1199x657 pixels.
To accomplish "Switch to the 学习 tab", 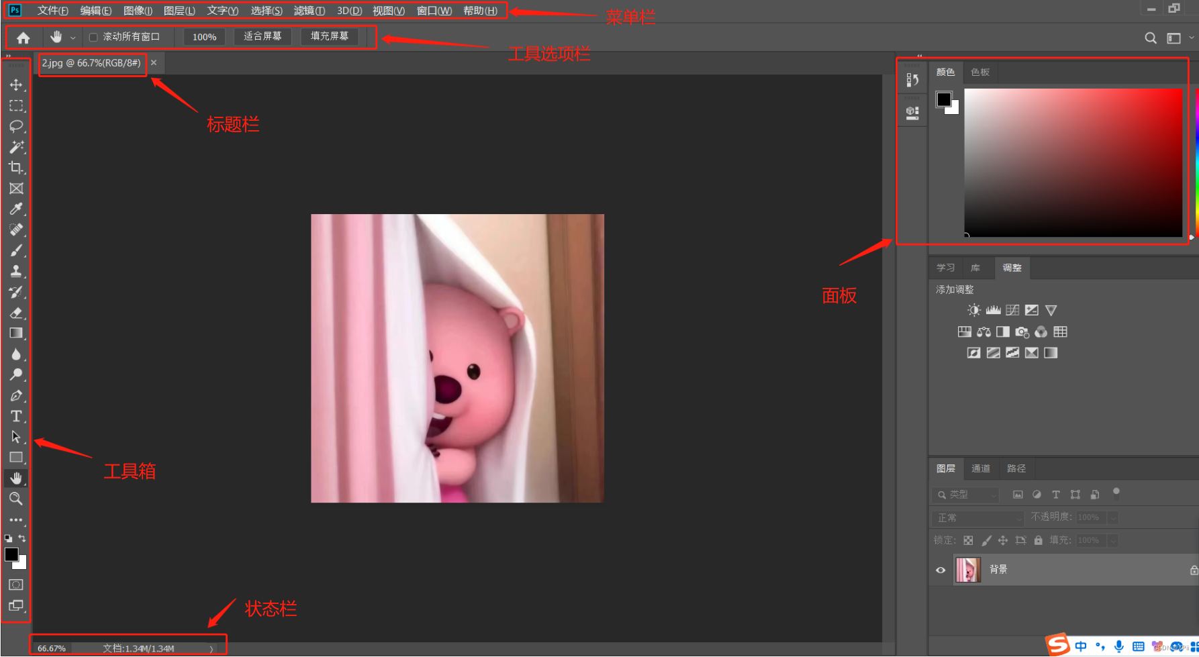I will click(x=946, y=268).
